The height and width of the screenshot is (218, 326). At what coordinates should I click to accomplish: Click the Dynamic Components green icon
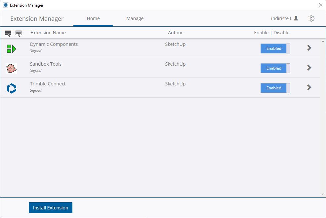(x=12, y=49)
